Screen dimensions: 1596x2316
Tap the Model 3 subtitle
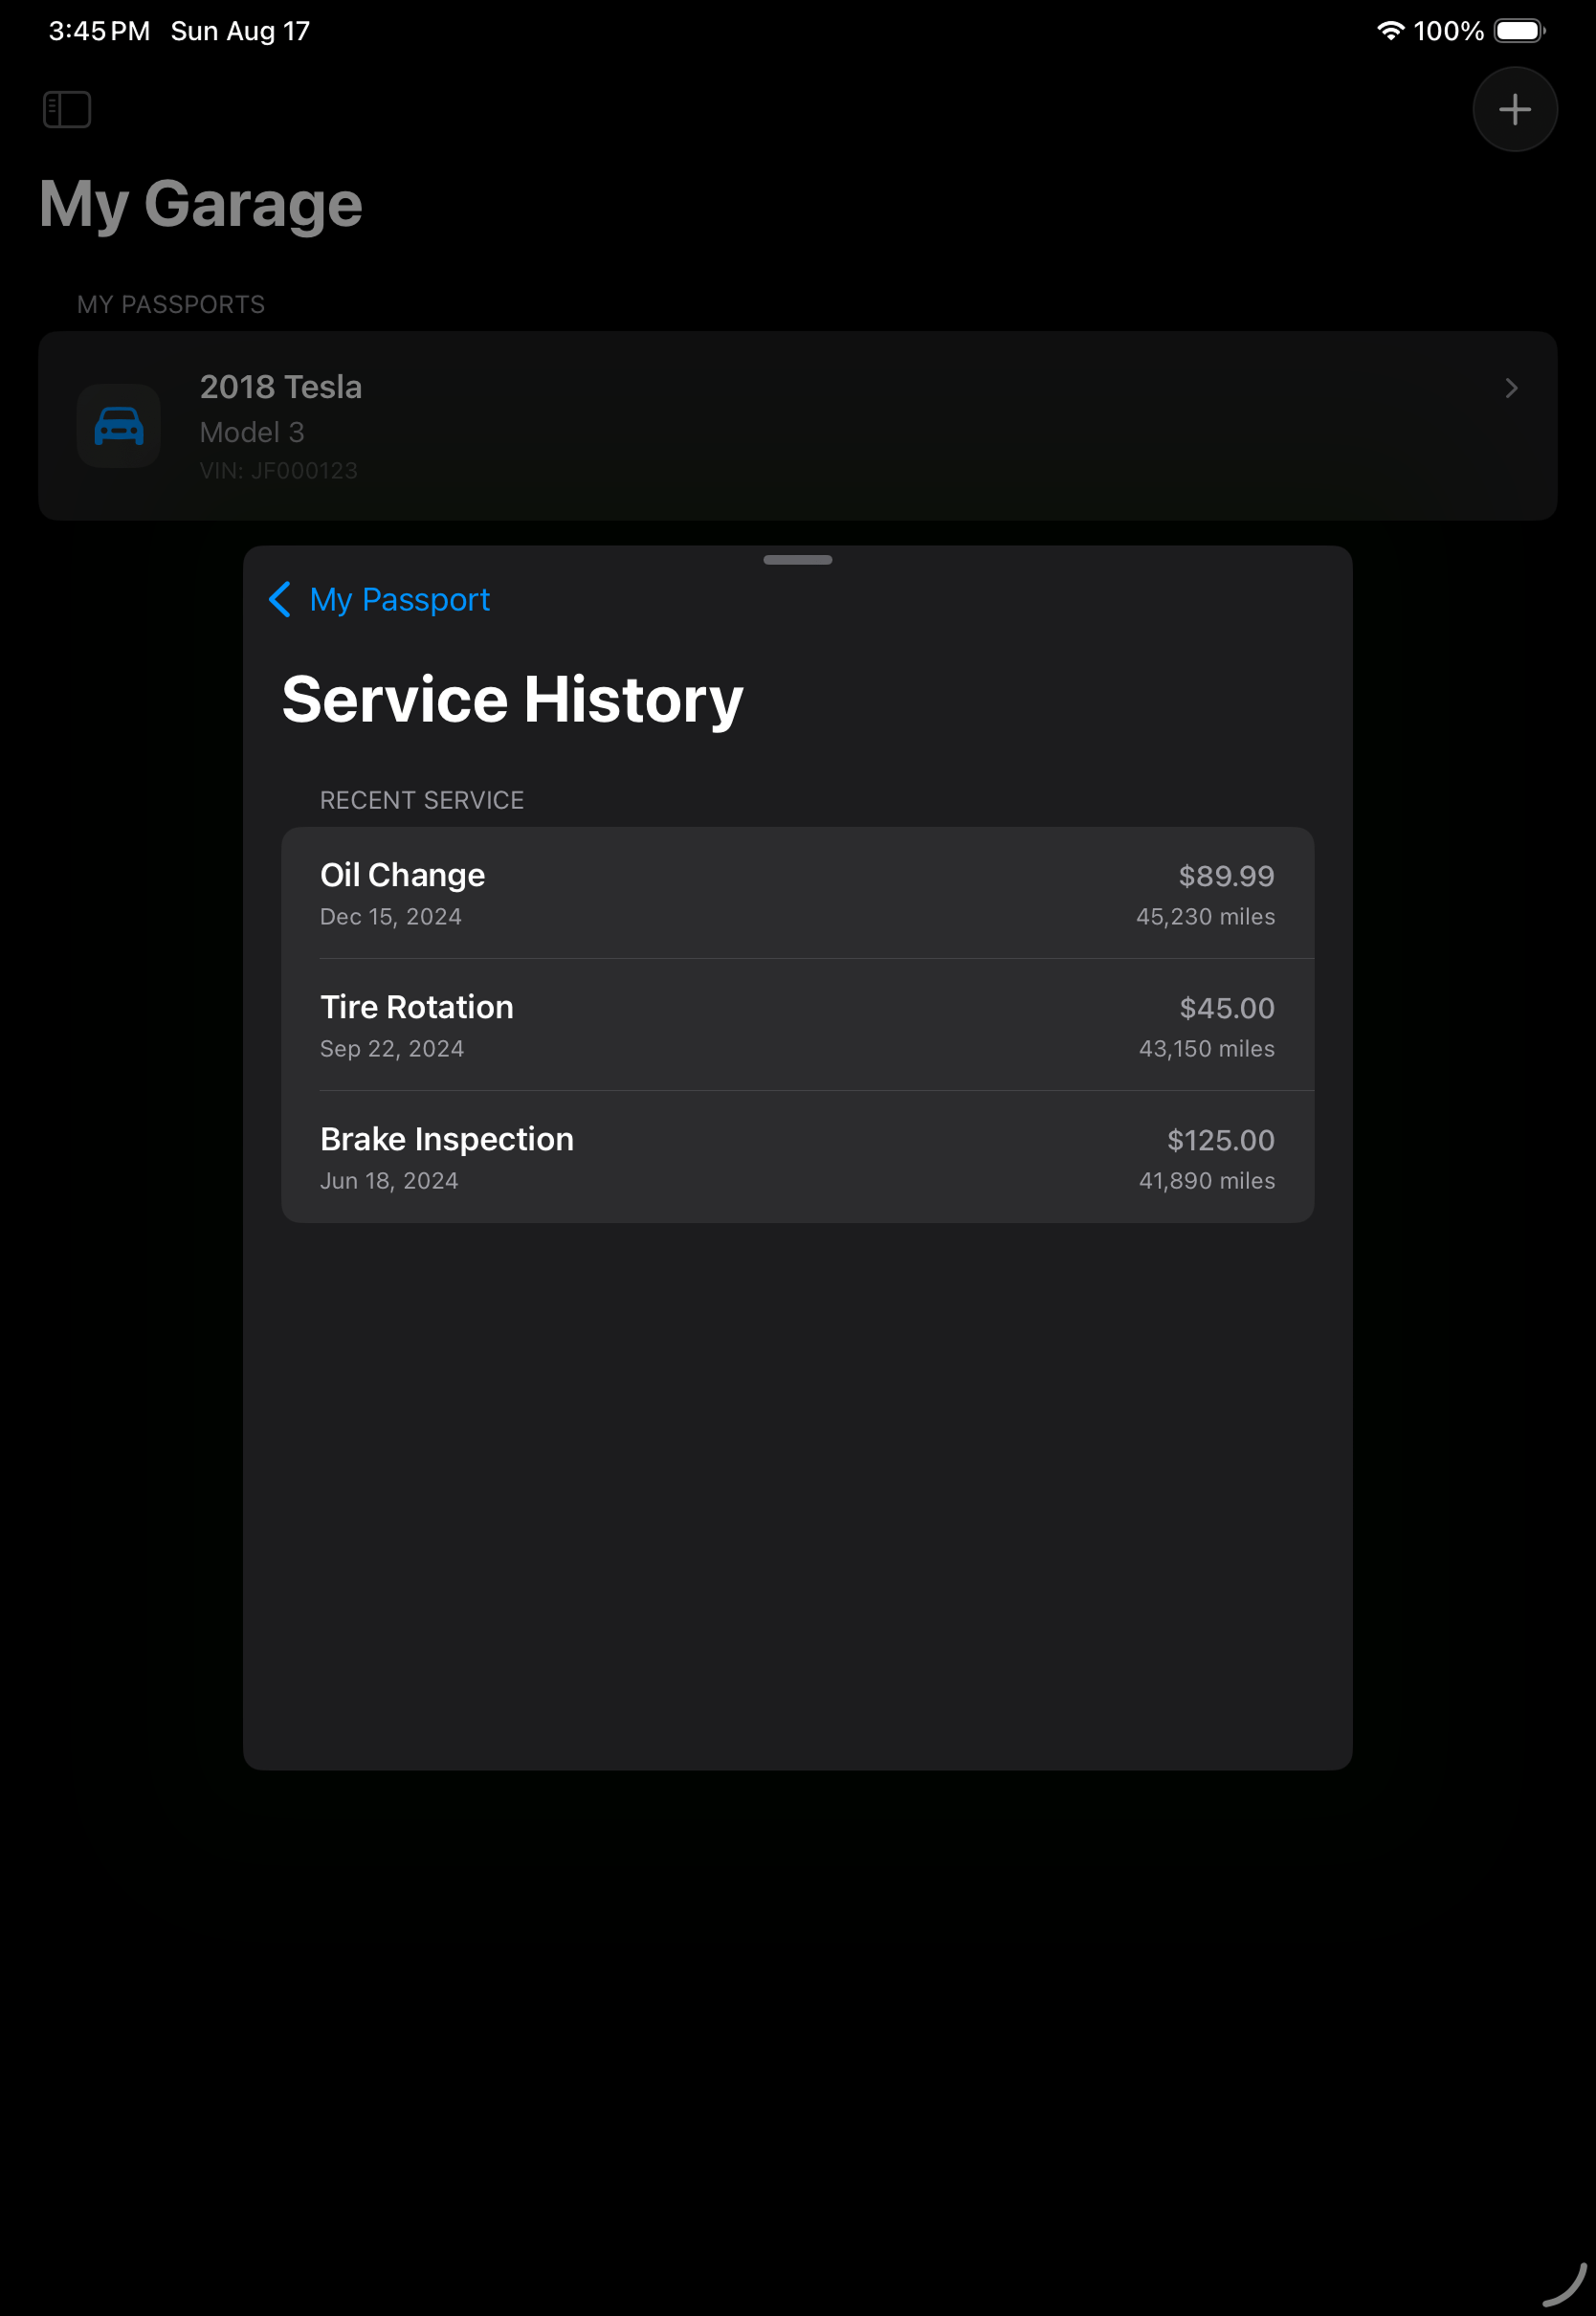[x=252, y=432]
